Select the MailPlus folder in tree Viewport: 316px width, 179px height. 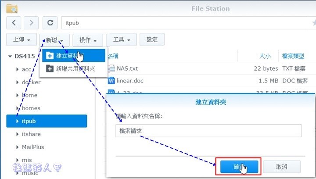33,147
